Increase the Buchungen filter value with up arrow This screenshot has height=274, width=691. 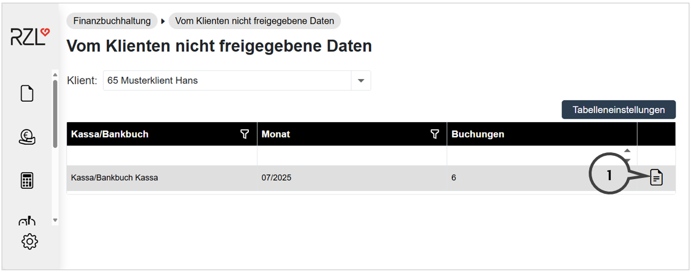tap(627, 151)
